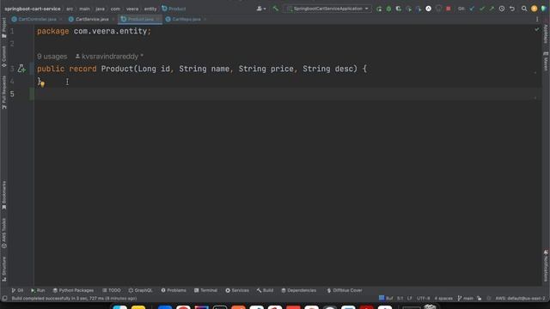Click Search Everywhere magnifier icon
This screenshot has width=550, height=309.
[x=524, y=9]
